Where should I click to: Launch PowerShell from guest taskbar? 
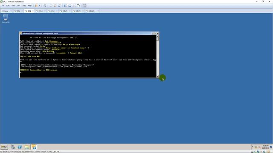pyautogui.click(x=20, y=147)
